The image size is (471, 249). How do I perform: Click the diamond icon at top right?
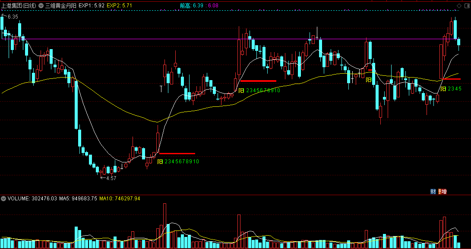click(459, 6)
